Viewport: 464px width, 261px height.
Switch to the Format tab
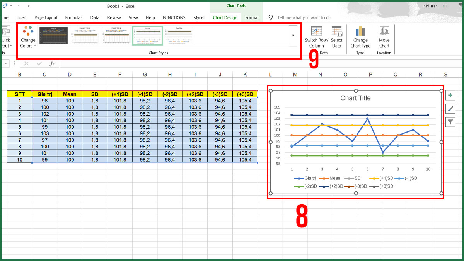(252, 17)
